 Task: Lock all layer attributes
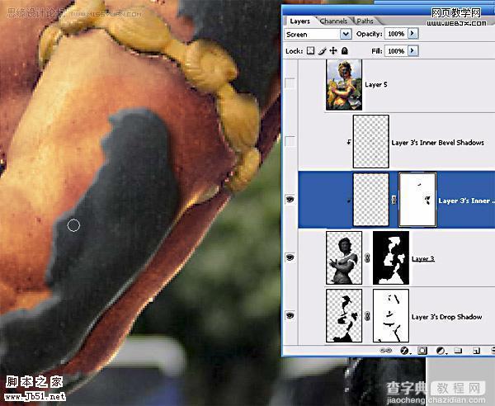[x=345, y=51]
